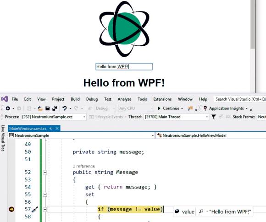
Task: Open the NeutroniumSample project scope dropdown
Action: [82, 135]
